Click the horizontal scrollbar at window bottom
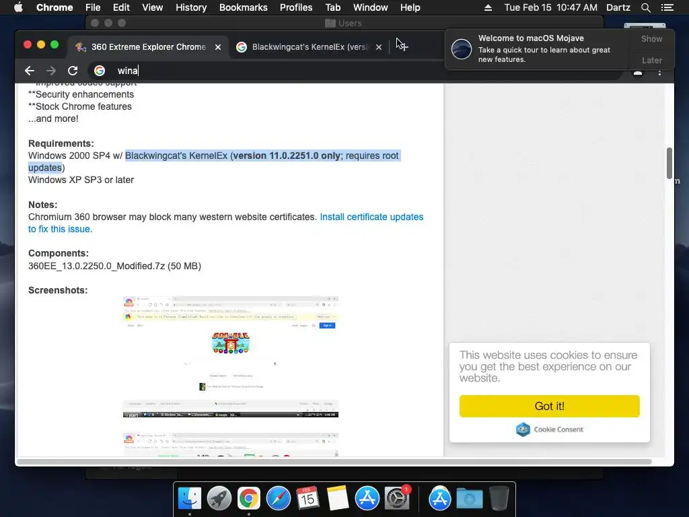The width and height of the screenshot is (689, 517). pyautogui.click(x=334, y=462)
